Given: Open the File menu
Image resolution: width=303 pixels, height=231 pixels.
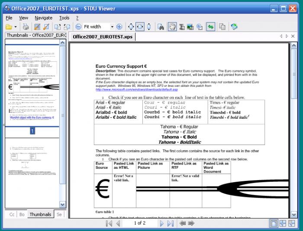Looking at the screenshot, I should click(x=9, y=18).
